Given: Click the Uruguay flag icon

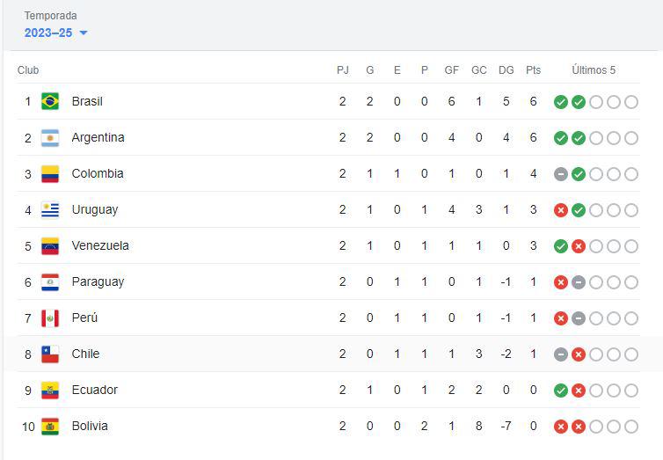Looking at the screenshot, I should pos(50,209).
